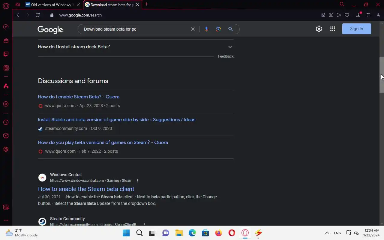Open 'How do I enable Steam Beta? - Quora'
The image size is (384, 240).
(79, 97)
